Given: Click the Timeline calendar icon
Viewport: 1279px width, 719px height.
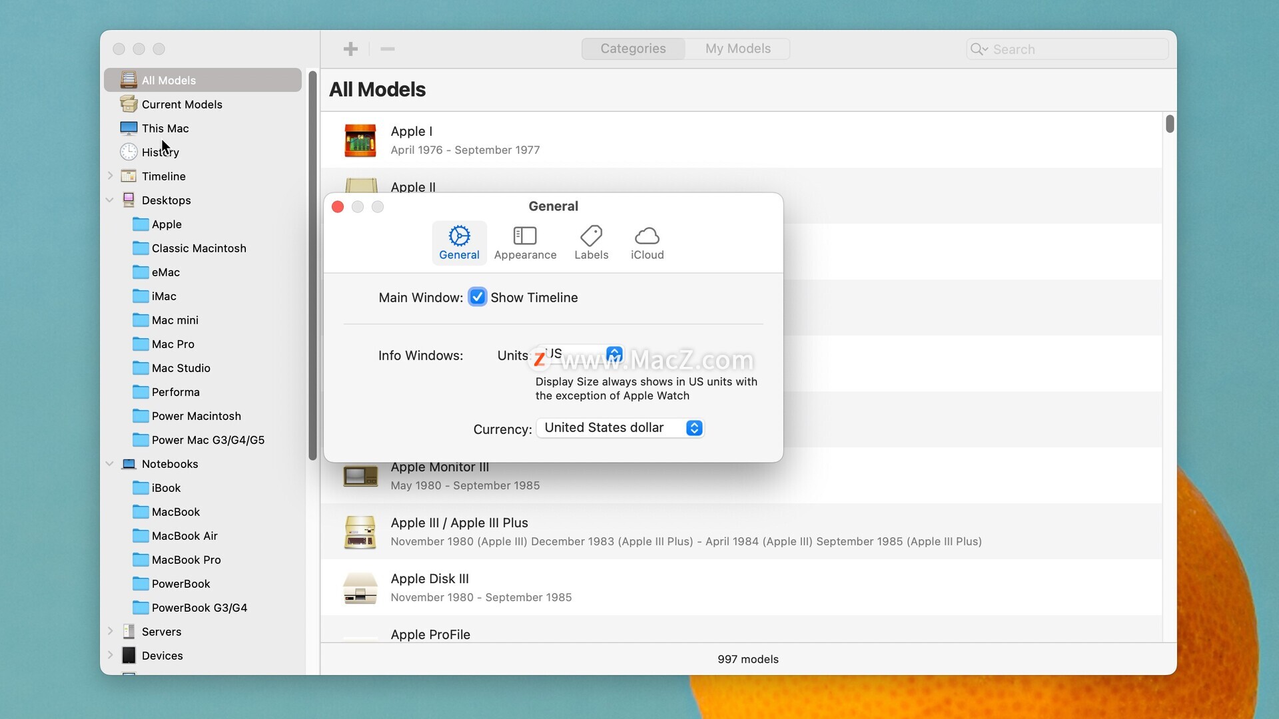Looking at the screenshot, I should tap(129, 176).
